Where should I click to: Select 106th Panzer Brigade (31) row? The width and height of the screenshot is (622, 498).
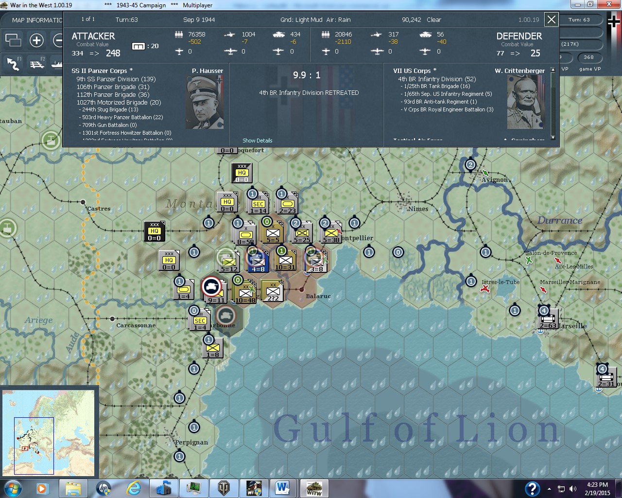[x=113, y=87]
